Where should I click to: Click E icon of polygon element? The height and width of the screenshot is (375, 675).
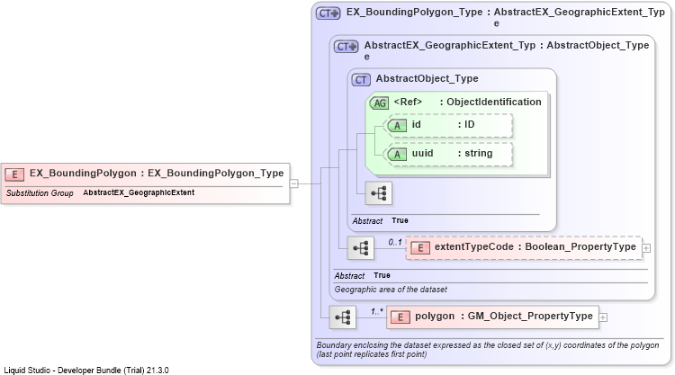(400, 317)
